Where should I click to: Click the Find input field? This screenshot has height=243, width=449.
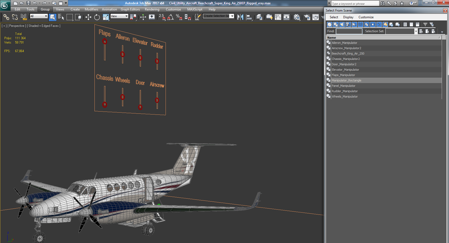[x=349, y=31]
